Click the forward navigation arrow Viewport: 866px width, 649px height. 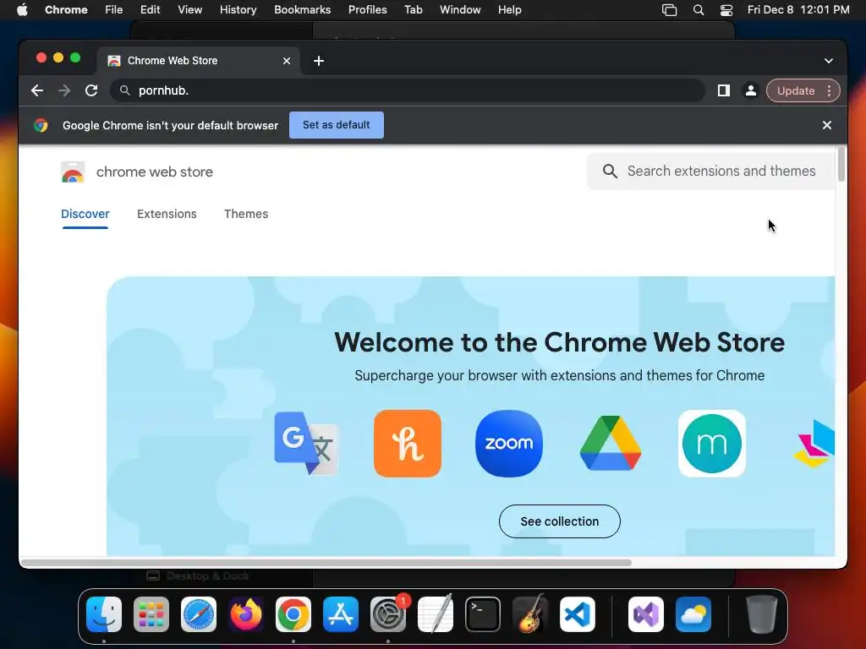(64, 90)
